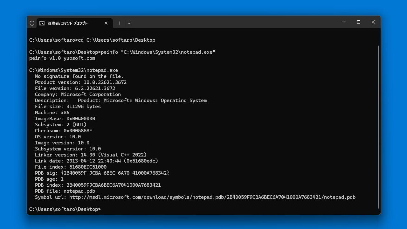Click the msdl.microsoft.com symbol URL
407x229 pixels.
(212, 197)
